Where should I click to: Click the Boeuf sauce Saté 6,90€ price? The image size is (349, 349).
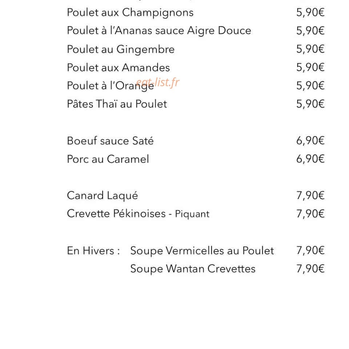[310, 141]
